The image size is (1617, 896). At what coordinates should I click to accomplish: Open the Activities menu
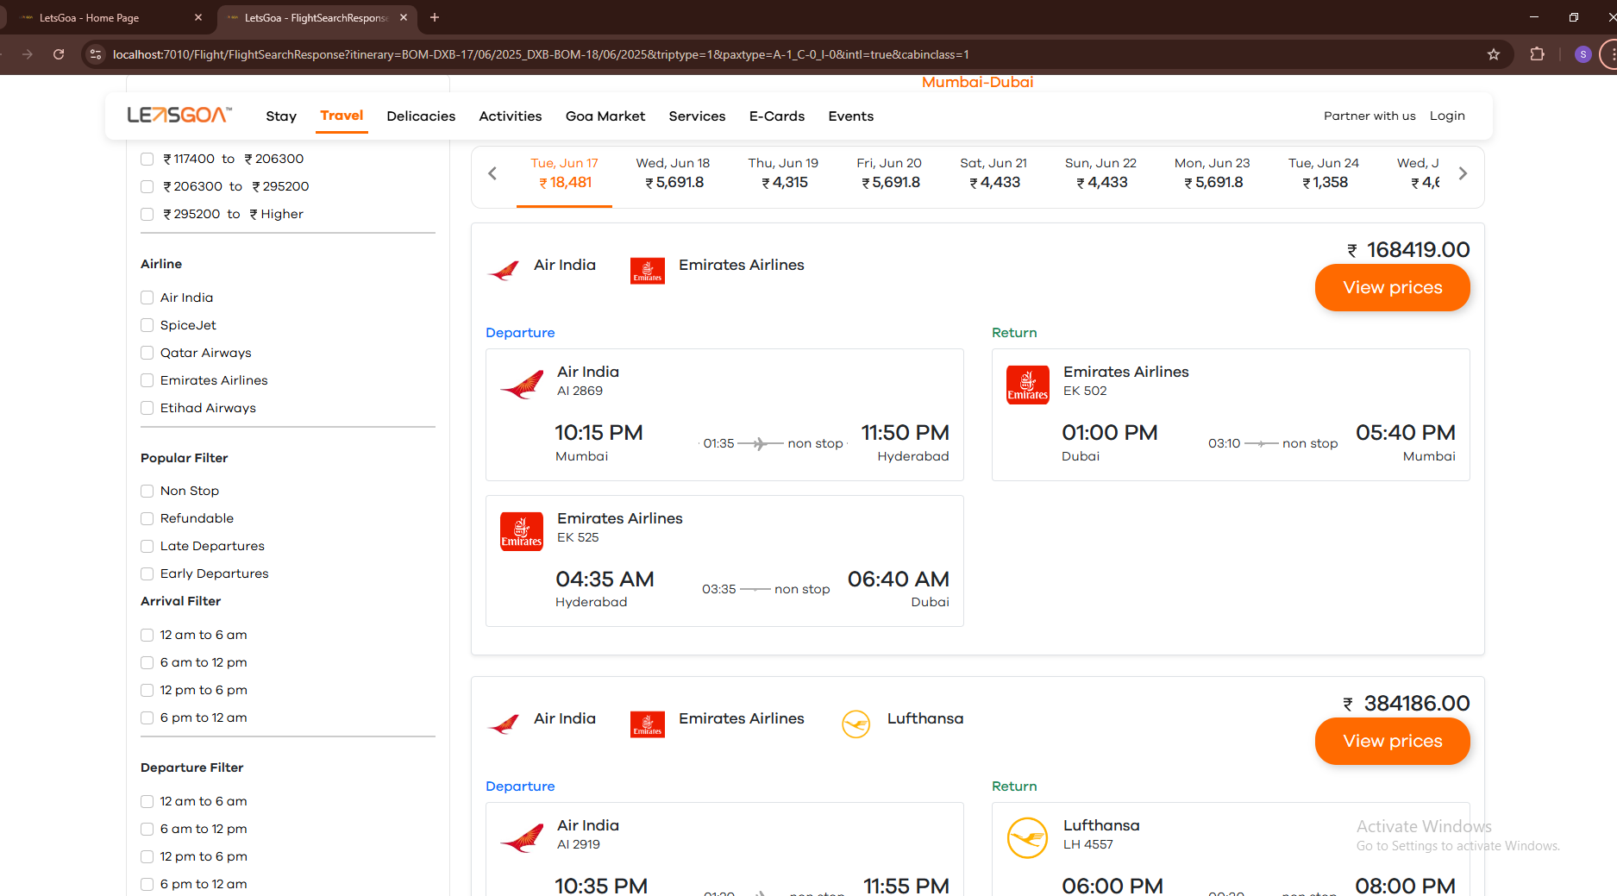tap(511, 116)
